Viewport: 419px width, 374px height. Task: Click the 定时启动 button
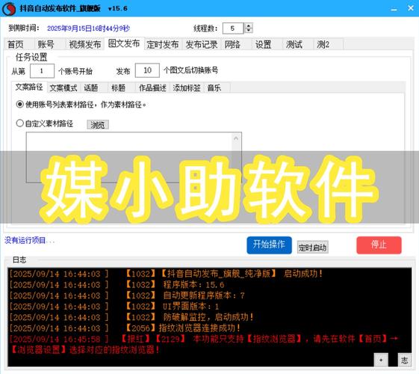(x=313, y=248)
